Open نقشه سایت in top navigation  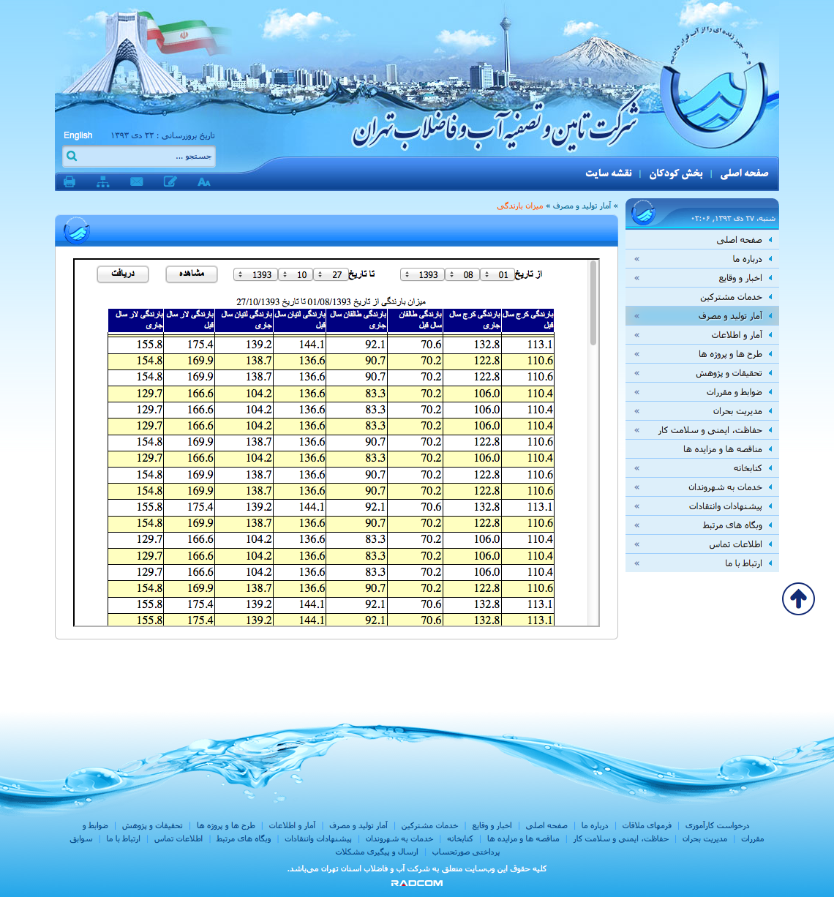point(608,173)
